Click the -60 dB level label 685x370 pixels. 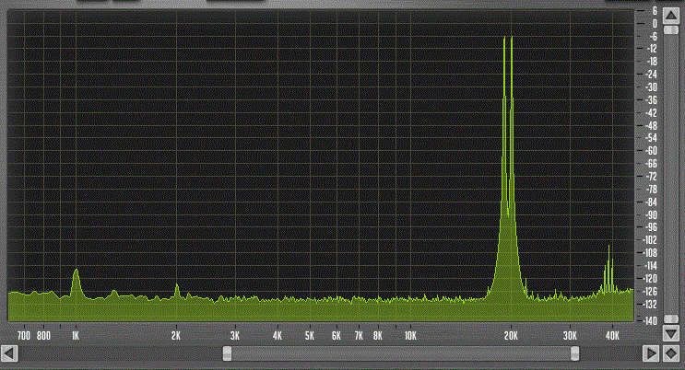[x=652, y=151]
